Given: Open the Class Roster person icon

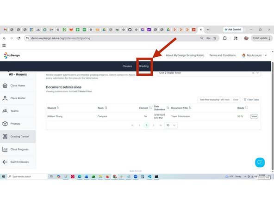Looking at the screenshot, I should [5, 98].
